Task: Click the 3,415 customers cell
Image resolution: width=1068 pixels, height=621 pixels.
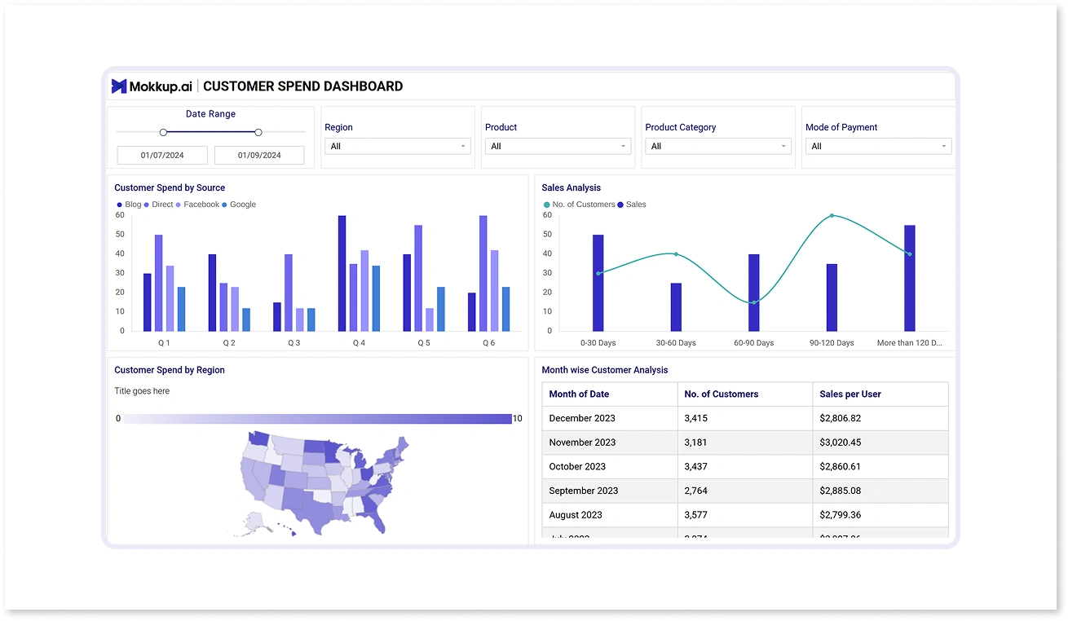Action: click(x=745, y=418)
